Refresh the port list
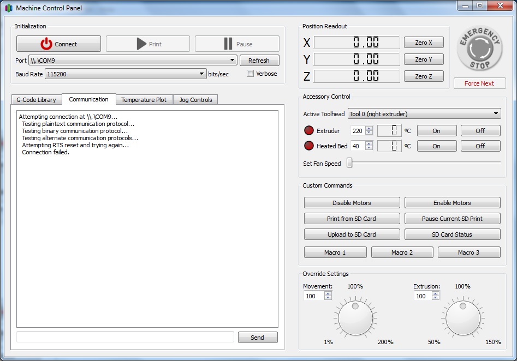Image resolution: width=517 pixels, height=361 pixels. (259, 61)
